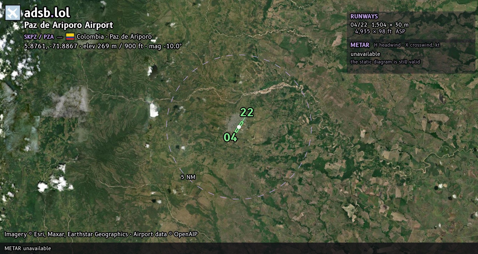Click 'the static diagram is still valid' note

[x=385, y=62]
